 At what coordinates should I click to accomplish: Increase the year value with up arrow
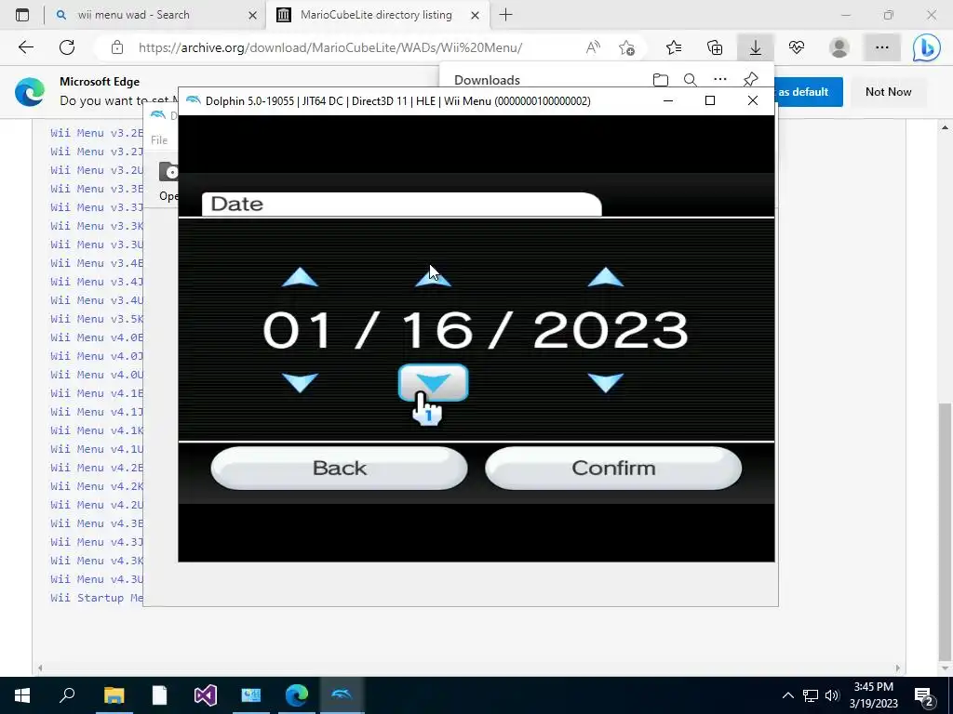(x=605, y=277)
